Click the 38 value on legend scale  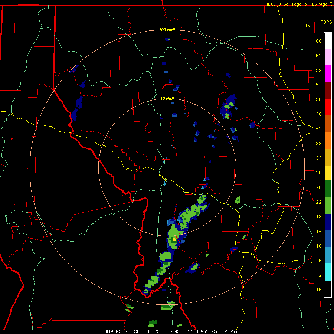tap(319, 143)
